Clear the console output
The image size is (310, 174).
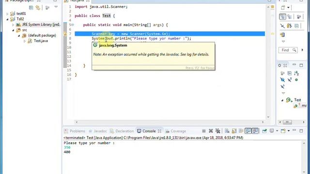[x=227, y=131]
